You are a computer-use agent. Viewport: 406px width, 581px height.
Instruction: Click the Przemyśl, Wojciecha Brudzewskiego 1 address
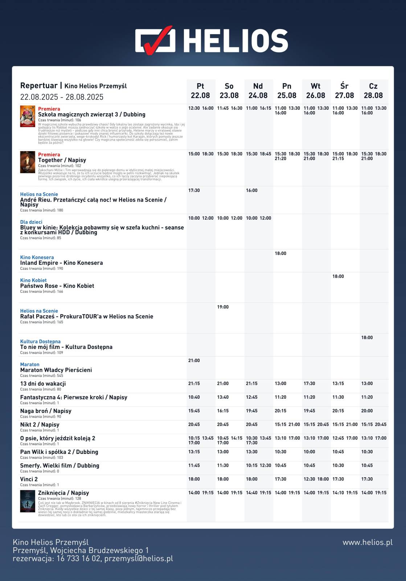click(x=81, y=550)
